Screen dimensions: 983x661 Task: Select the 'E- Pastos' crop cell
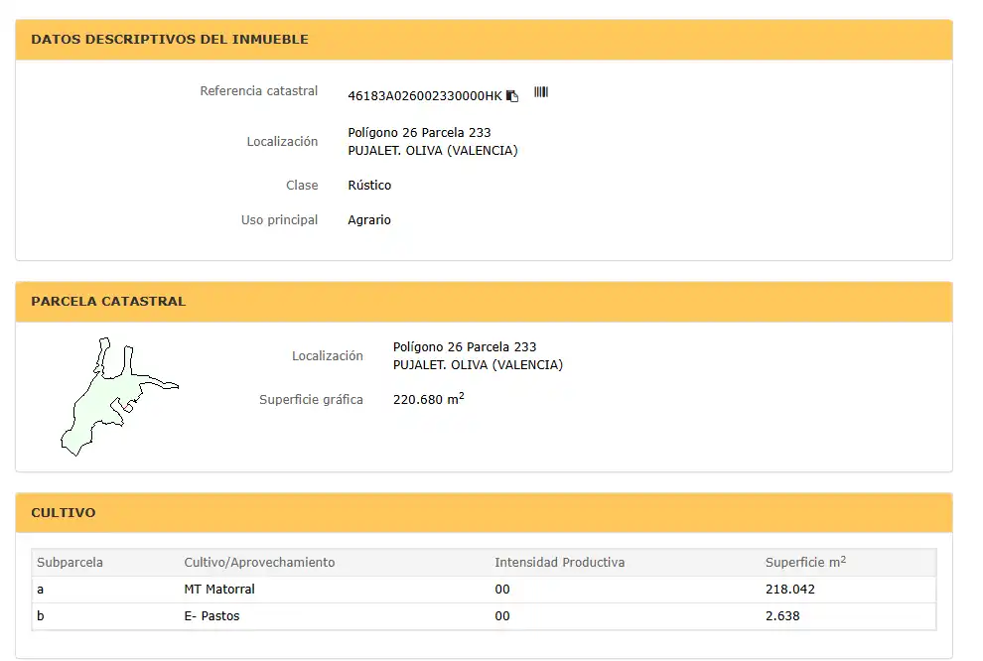[211, 616]
